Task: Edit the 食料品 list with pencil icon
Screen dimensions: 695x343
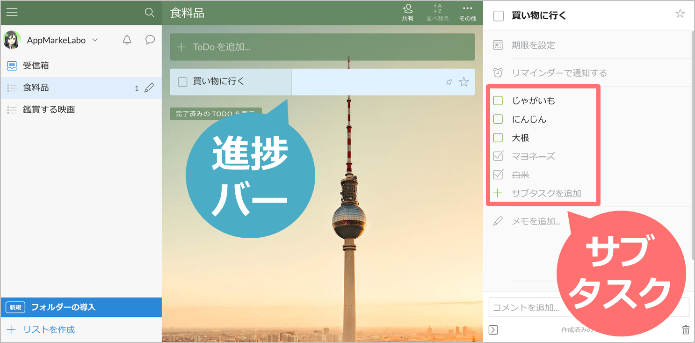Action: point(149,88)
